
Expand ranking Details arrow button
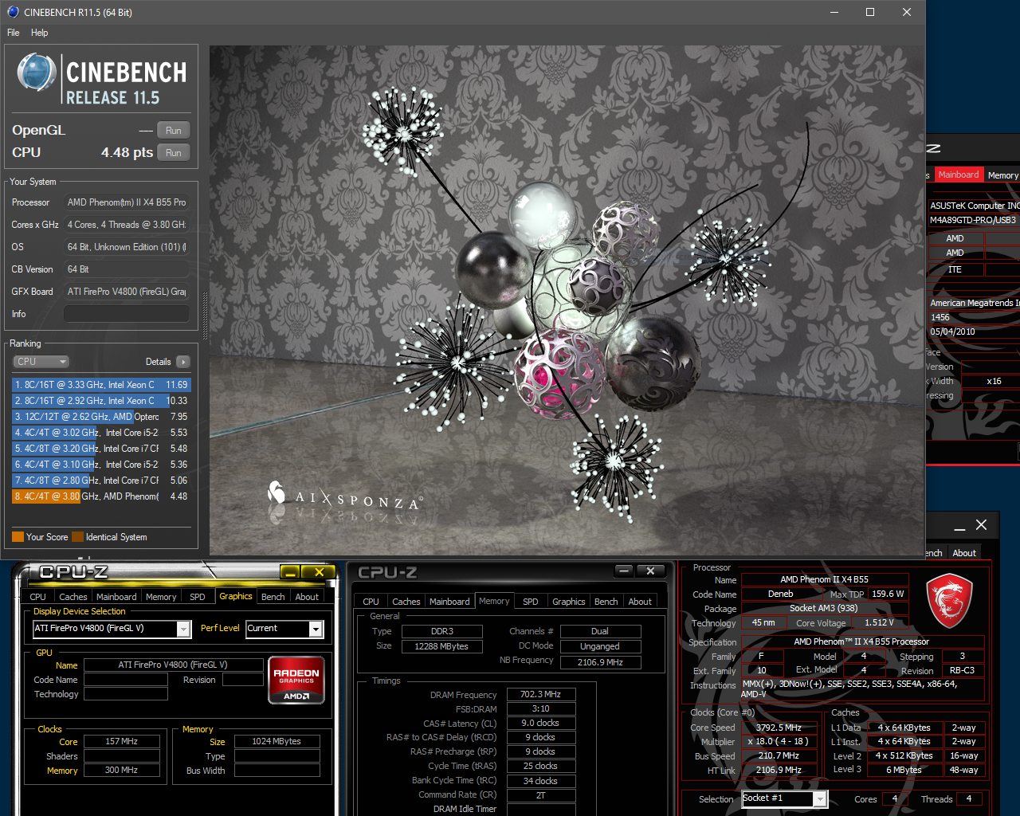click(183, 362)
